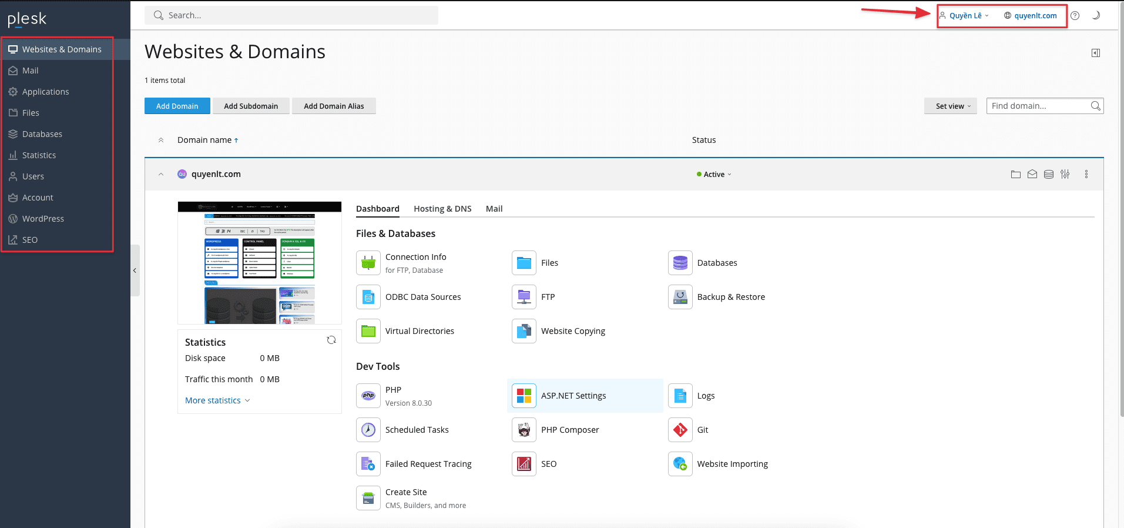Collapse the quyenlt.com domain row
Image resolution: width=1124 pixels, height=528 pixels.
click(161, 174)
